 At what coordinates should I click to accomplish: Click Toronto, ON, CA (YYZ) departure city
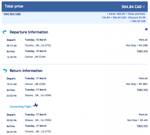pos(38,45)
